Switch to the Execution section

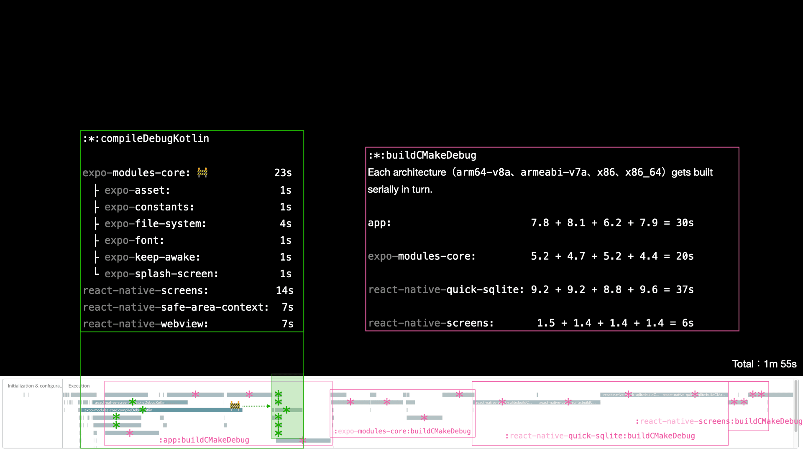pos(79,386)
